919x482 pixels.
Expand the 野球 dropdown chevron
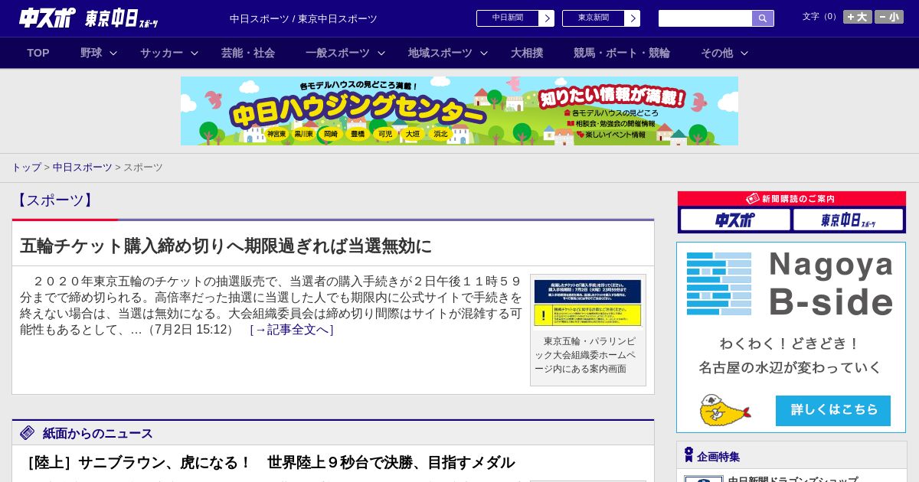[113, 53]
